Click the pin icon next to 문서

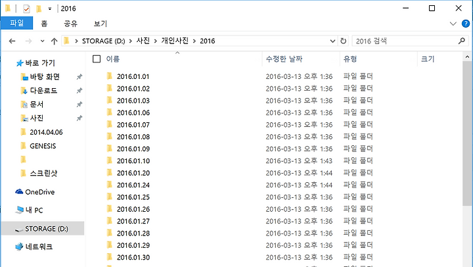(79, 104)
